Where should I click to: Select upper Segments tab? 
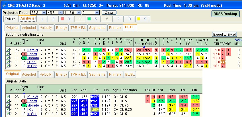pos(97,28)
